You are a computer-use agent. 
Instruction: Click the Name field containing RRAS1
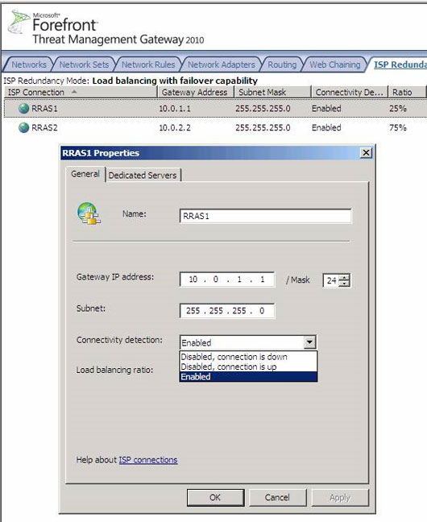[x=265, y=216]
